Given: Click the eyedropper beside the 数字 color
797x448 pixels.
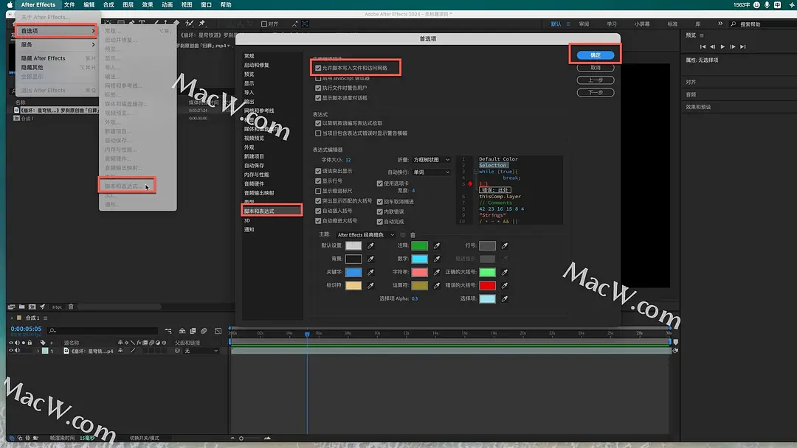Looking at the screenshot, I should point(437,259).
